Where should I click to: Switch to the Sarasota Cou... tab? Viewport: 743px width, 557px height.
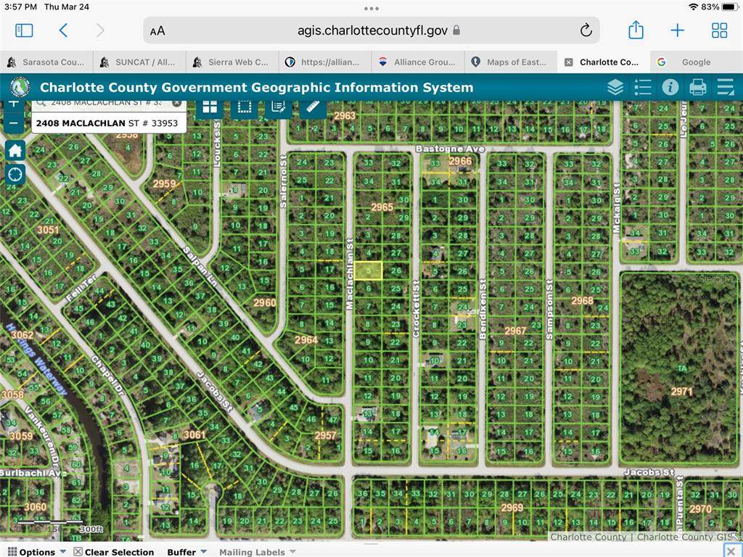pyautogui.click(x=46, y=62)
